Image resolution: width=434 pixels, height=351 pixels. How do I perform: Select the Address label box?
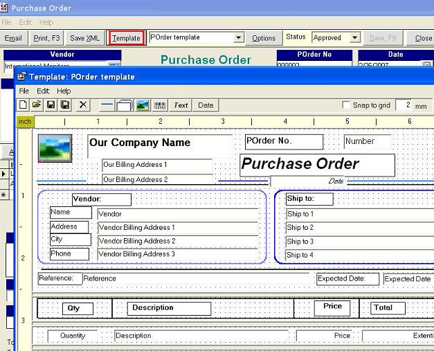pyautogui.click(x=69, y=226)
